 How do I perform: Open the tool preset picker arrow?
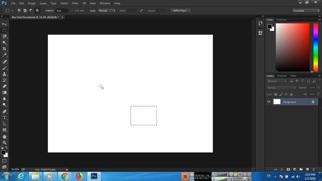pos(12,11)
